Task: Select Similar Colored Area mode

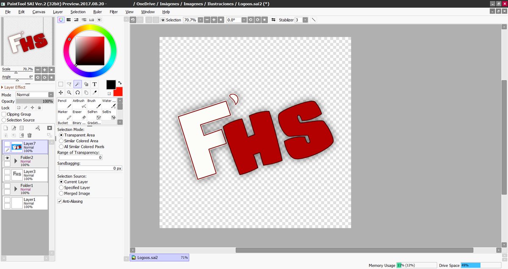Action: (61, 141)
